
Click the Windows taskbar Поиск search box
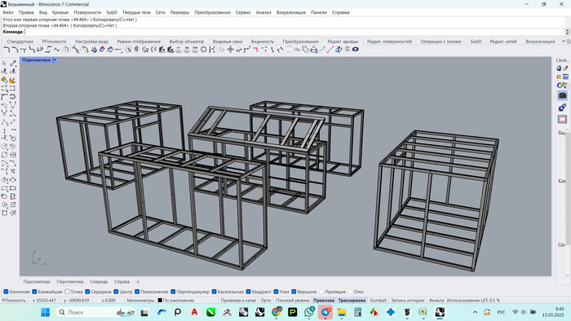coord(95,312)
